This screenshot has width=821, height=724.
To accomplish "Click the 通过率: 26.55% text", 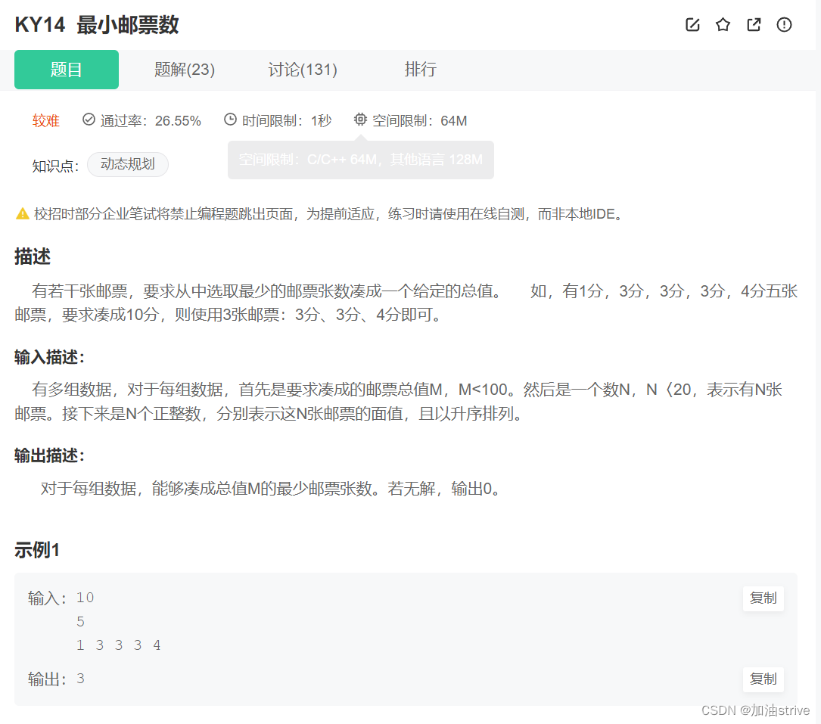I will click(151, 121).
